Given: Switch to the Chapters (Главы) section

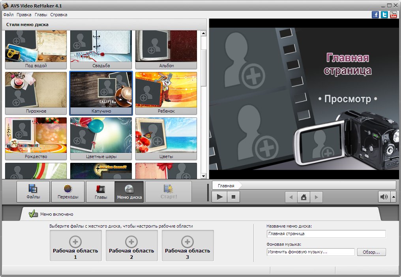Looking at the screenshot, I should (x=101, y=192).
